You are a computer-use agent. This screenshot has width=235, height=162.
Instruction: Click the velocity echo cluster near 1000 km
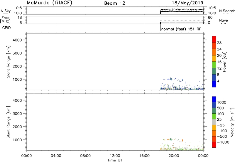coord(171,139)
